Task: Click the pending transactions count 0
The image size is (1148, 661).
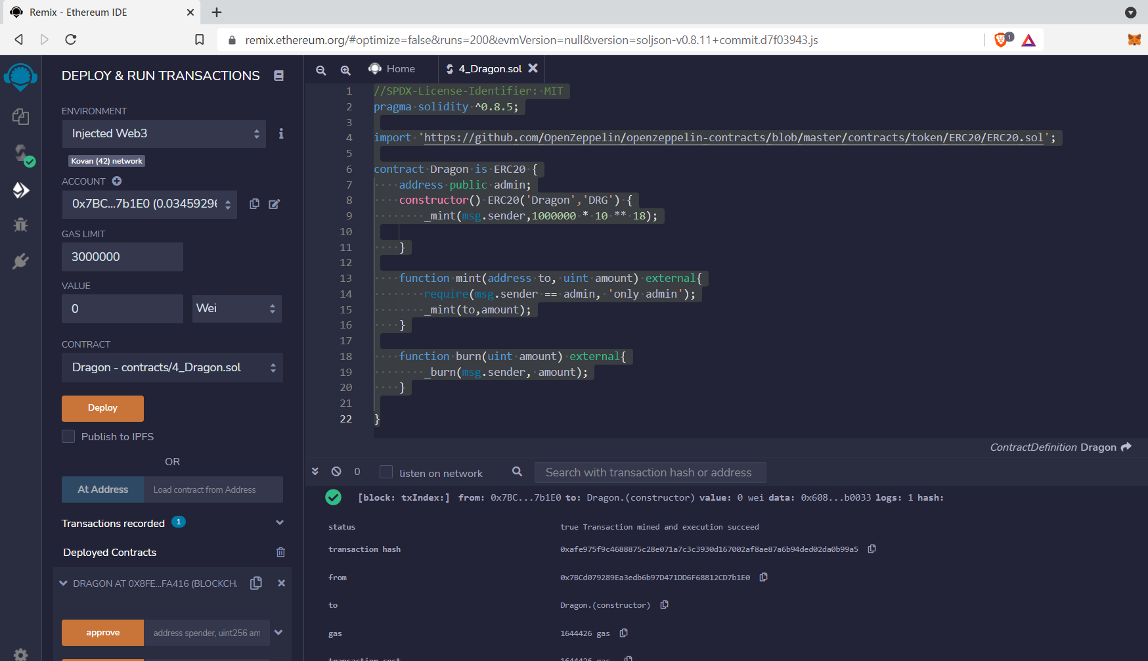Action: pos(357,472)
